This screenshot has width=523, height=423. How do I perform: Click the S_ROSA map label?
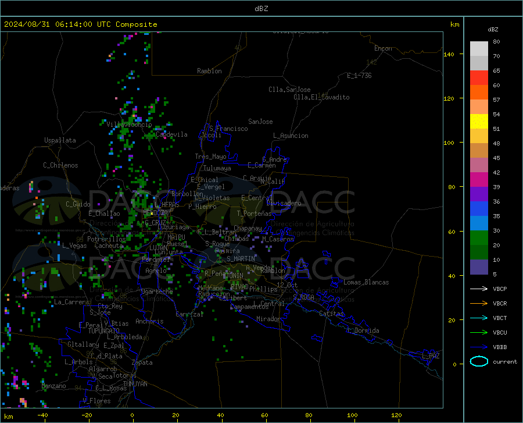[303, 297]
